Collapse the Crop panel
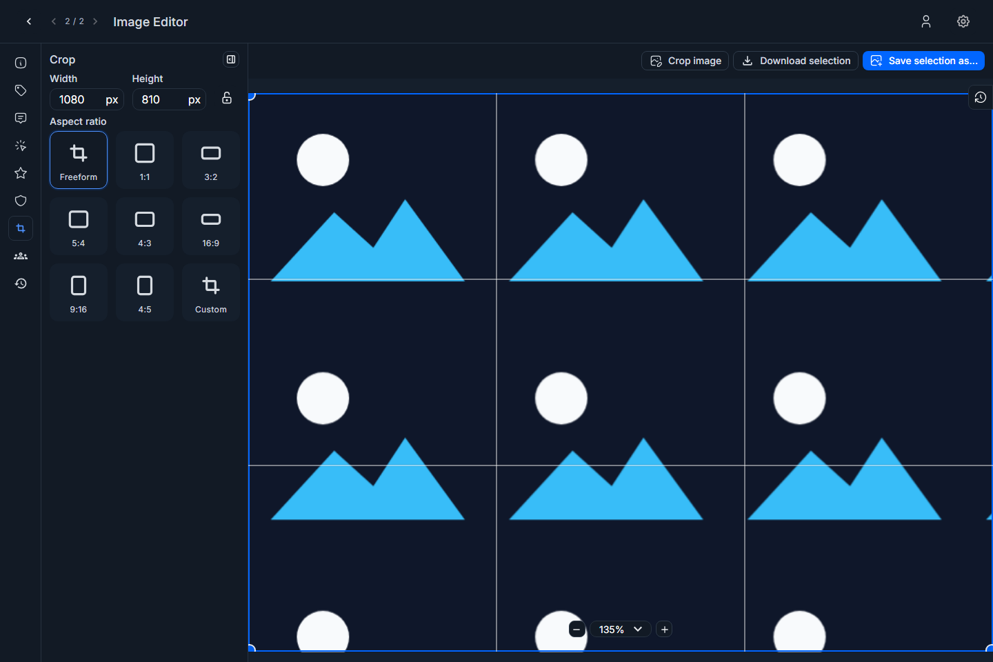The width and height of the screenshot is (993, 662). click(231, 59)
